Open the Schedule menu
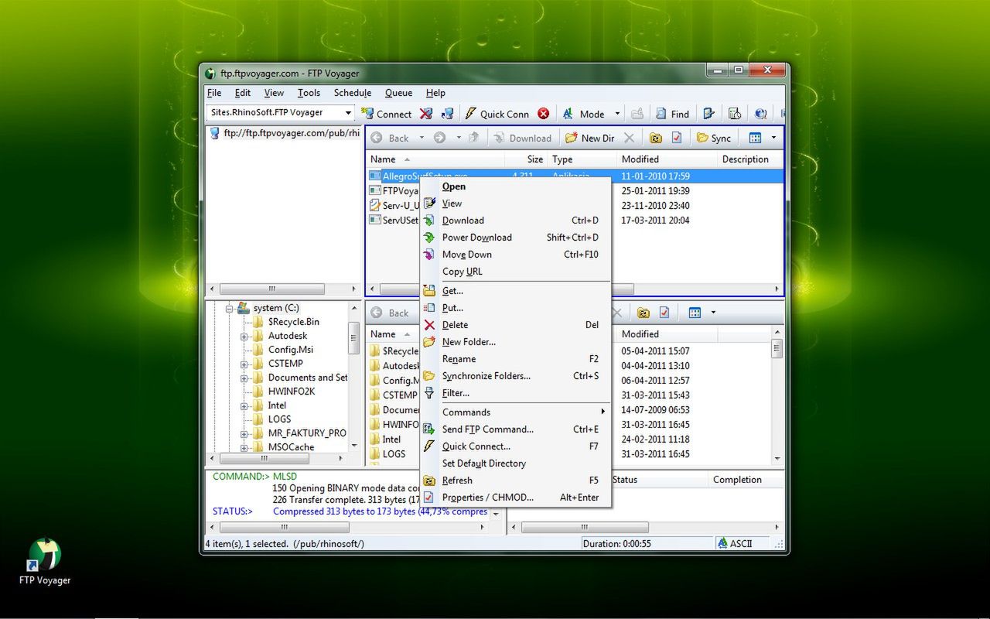The width and height of the screenshot is (990, 619). (353, 93)
